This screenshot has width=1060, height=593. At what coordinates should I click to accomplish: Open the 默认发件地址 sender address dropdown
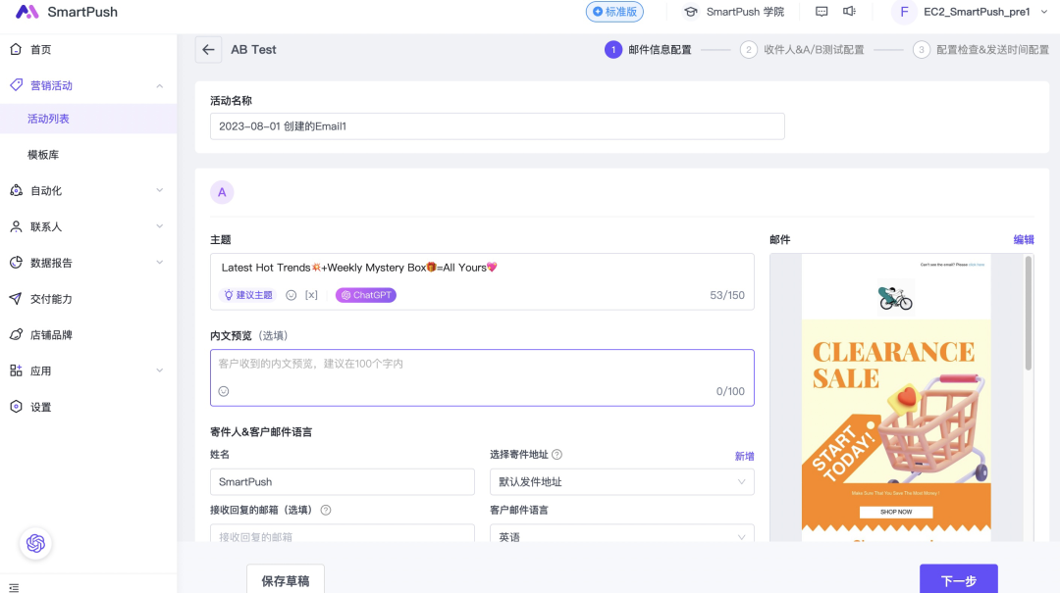click(x=622, y=481)
